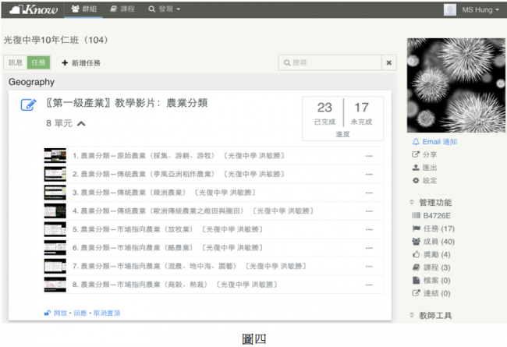Click the 取消置頂 link
This screenshot has width=507, height=347.
point(107,313)
